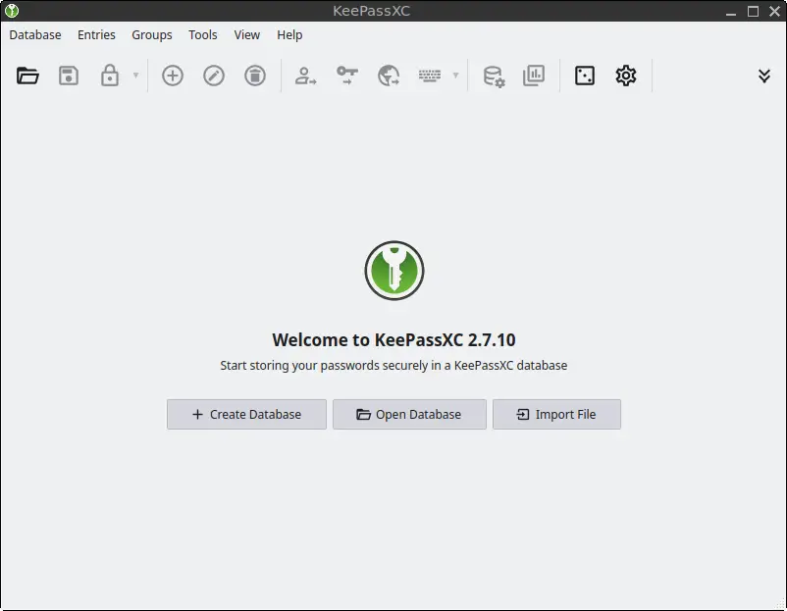The height and width of the screenshot is (611, 787).
Task: Click the Save Database floppy icon
Action: (69, 76)
